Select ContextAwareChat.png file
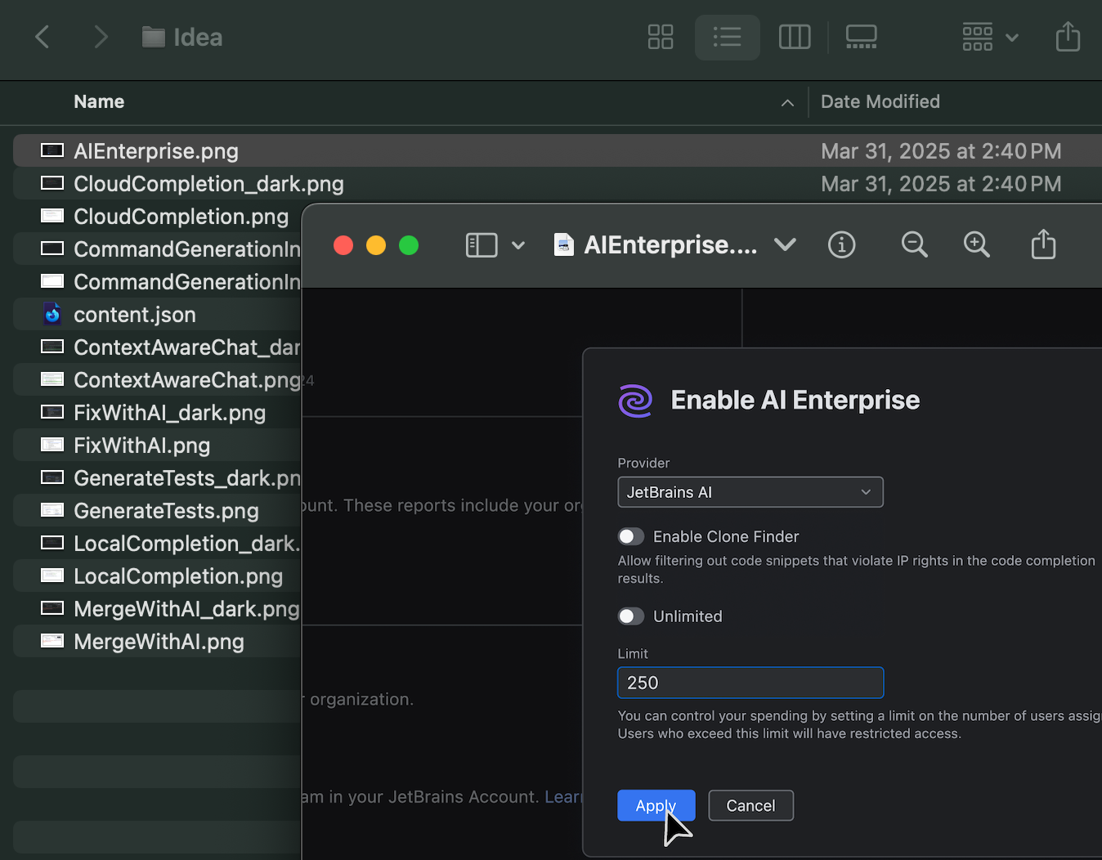1102x860 pixels. [x=187, y=380]
